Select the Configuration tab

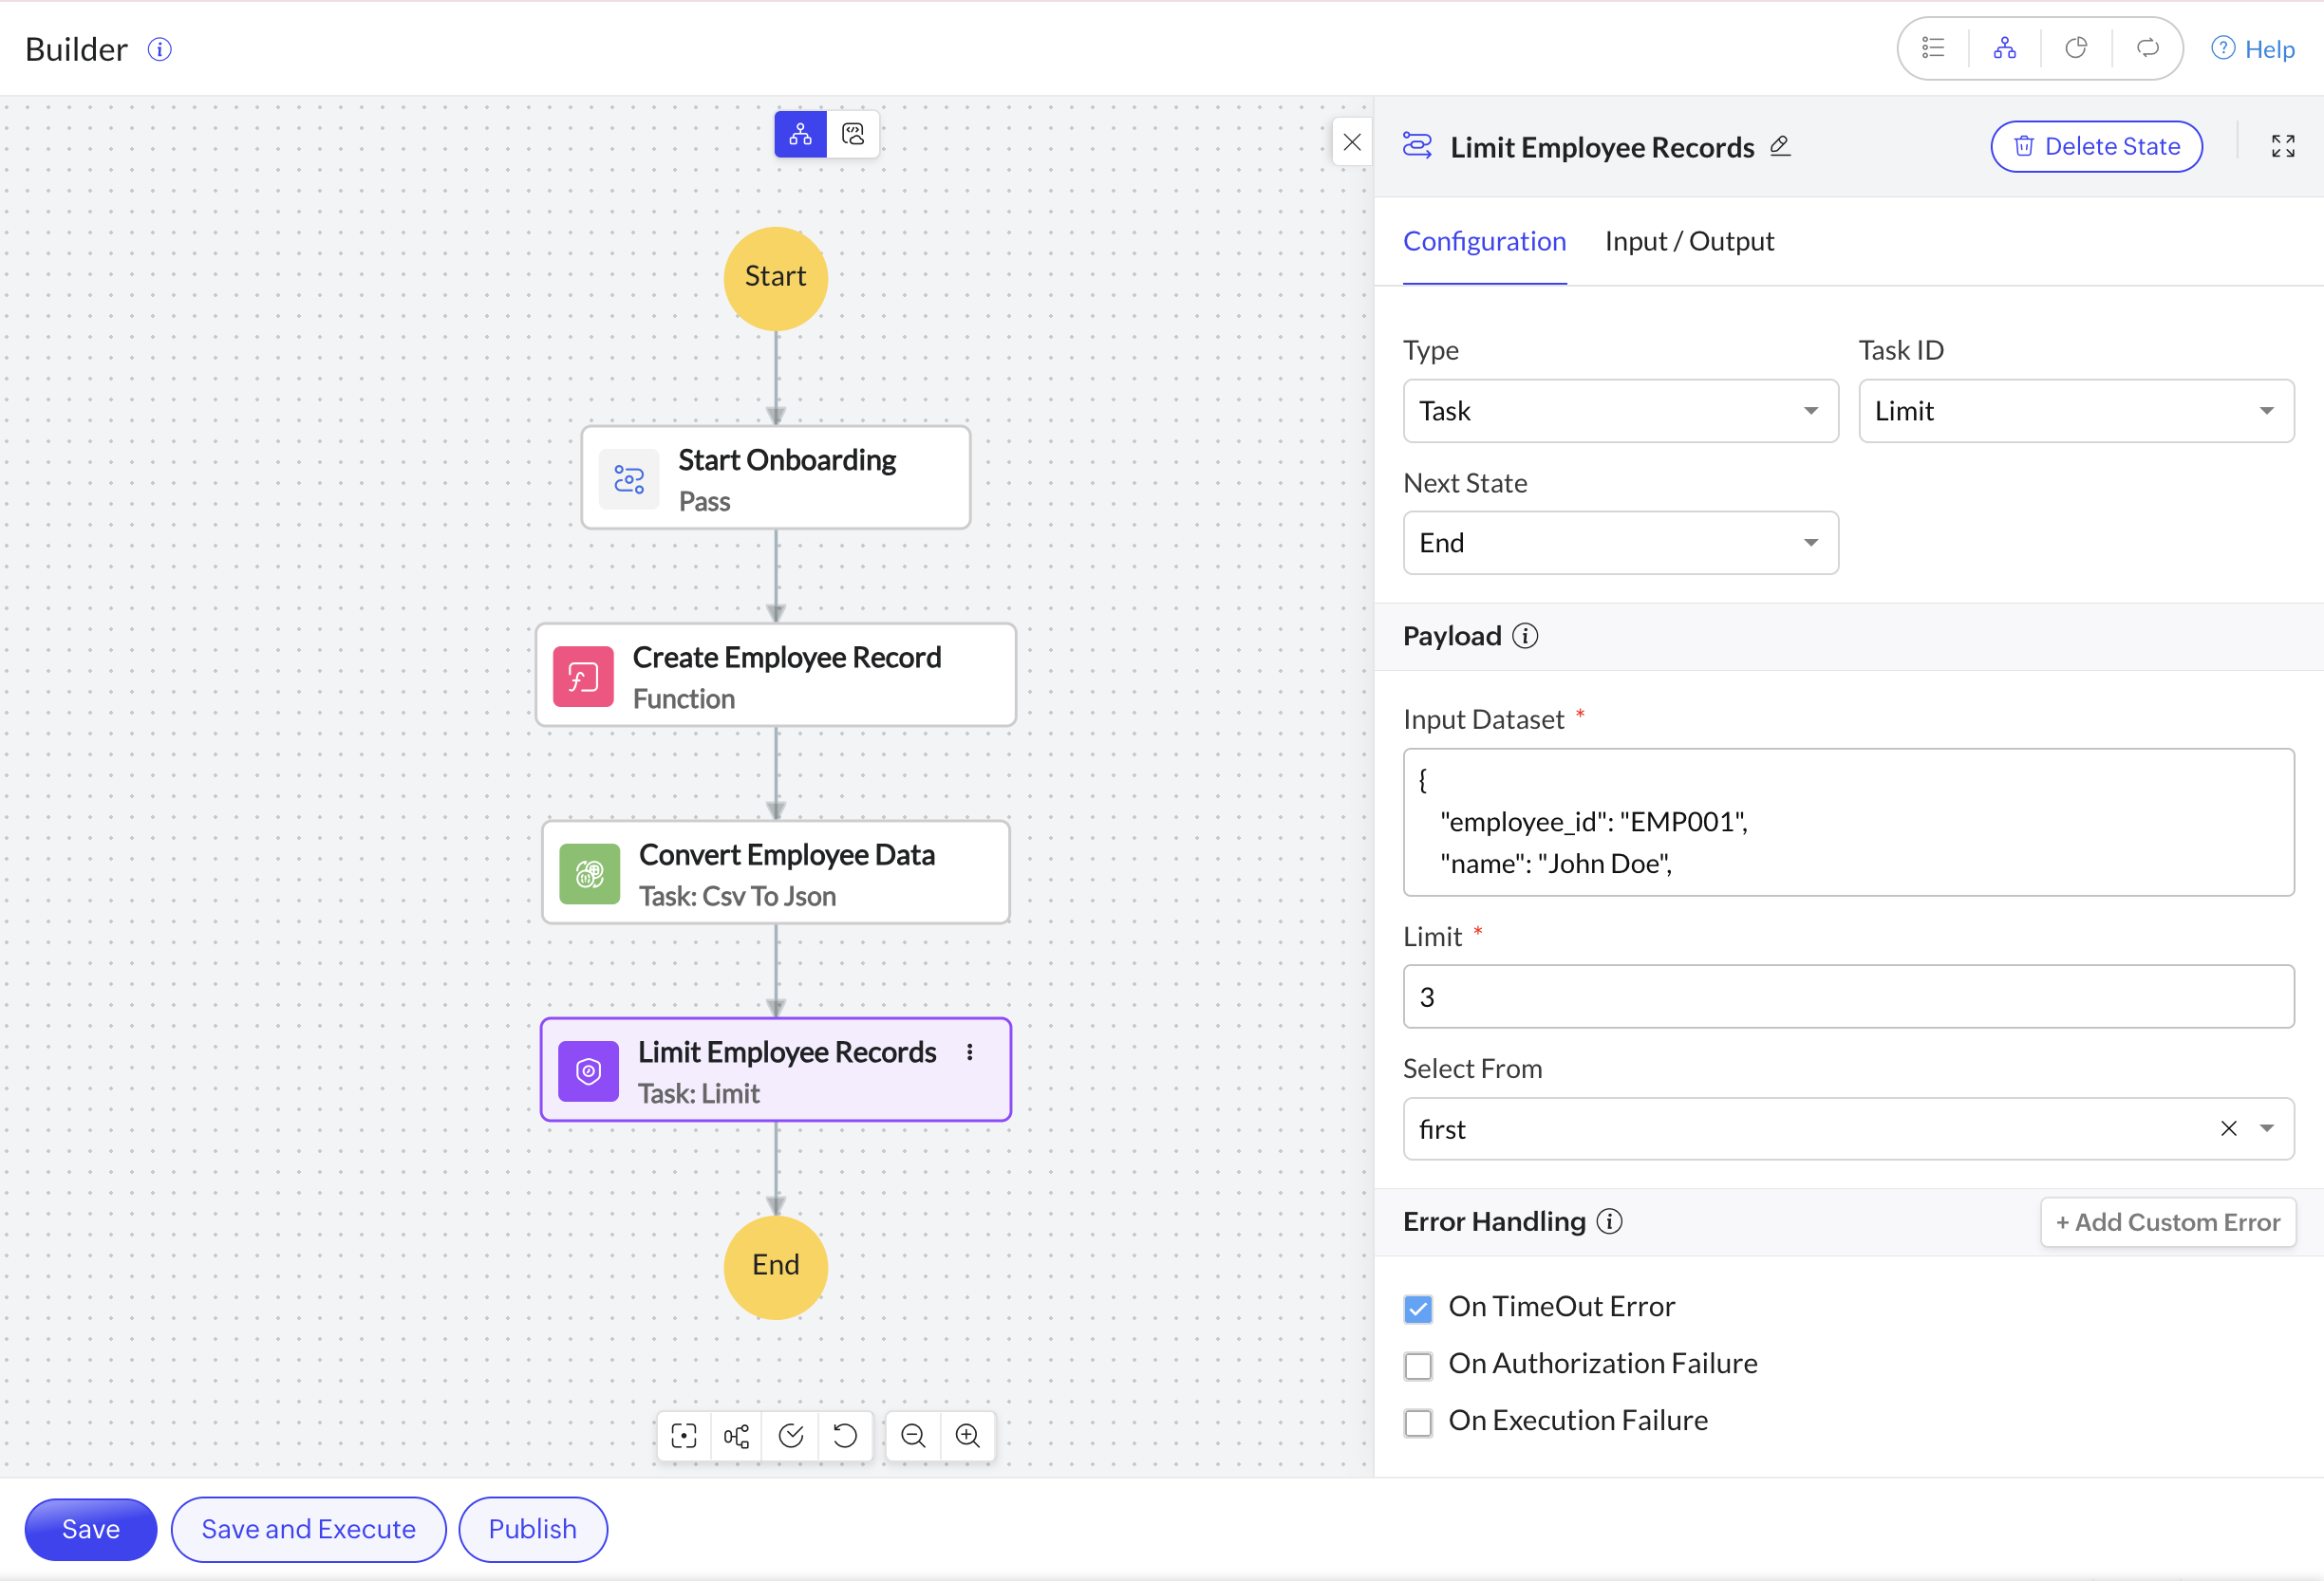click(x=1484, y=241)
